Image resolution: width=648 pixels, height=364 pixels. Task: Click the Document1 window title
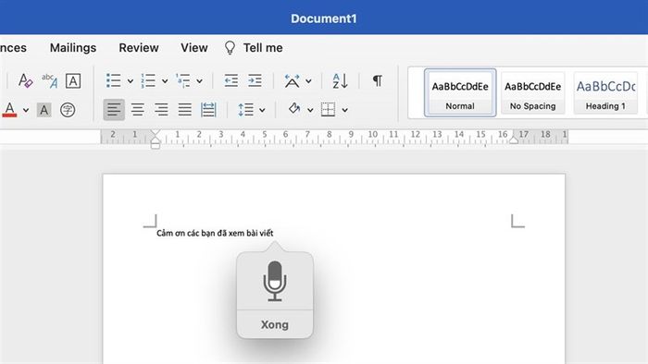324,18
